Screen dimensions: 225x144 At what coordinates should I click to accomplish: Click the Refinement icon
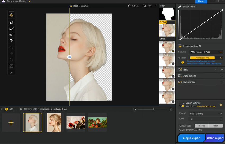coord(180,82)
